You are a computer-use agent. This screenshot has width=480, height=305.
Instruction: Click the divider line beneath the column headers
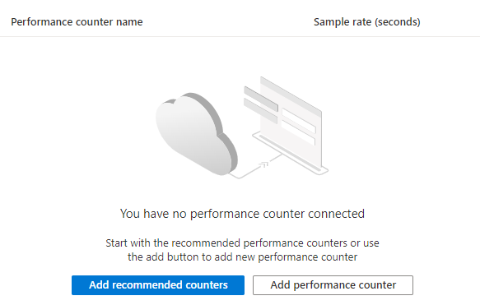click(240, 37)
